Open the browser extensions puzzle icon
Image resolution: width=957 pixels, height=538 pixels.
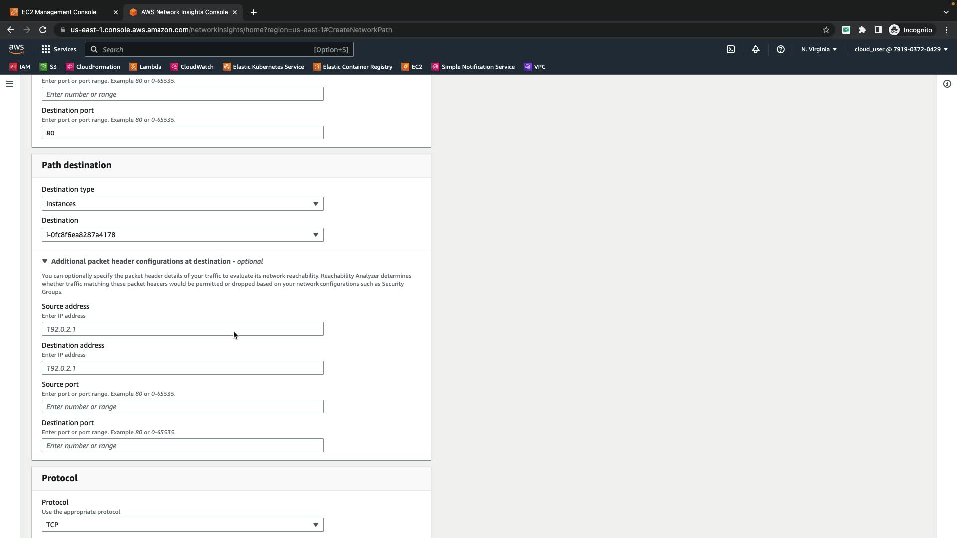[862, 30]
